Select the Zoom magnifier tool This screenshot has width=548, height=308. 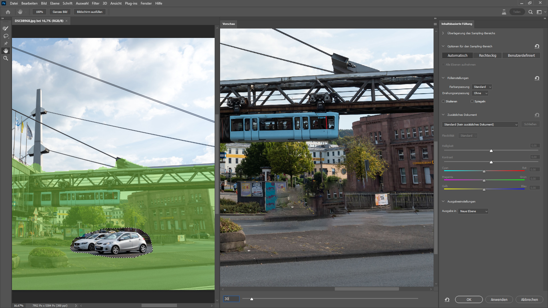pyautogui.click(x=6, y=58)
